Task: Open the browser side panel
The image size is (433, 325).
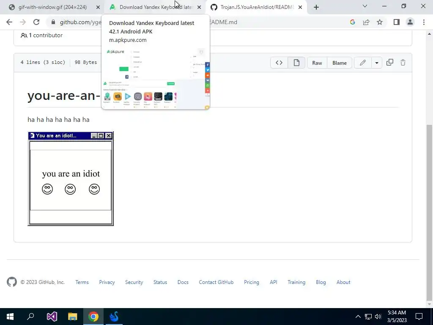Action: (397, 22)
